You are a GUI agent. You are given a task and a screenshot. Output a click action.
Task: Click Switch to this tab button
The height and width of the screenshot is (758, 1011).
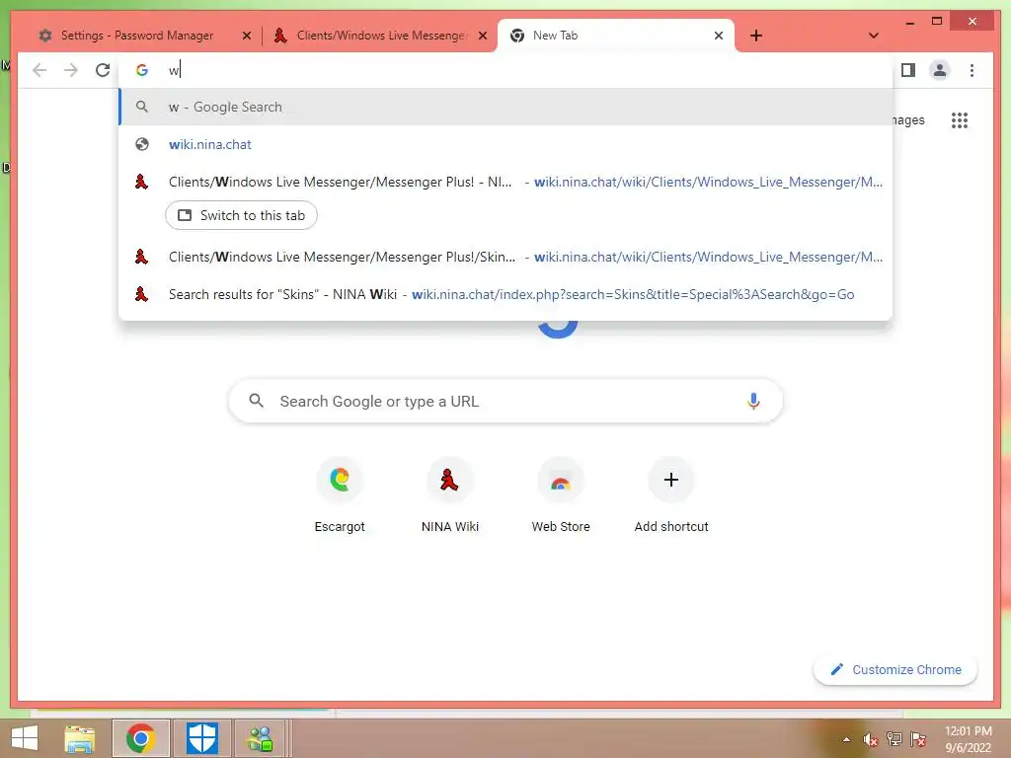[x=241, y=215]
